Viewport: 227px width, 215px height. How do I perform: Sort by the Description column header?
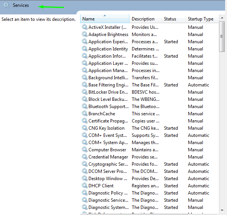click(x=145, y=19)
